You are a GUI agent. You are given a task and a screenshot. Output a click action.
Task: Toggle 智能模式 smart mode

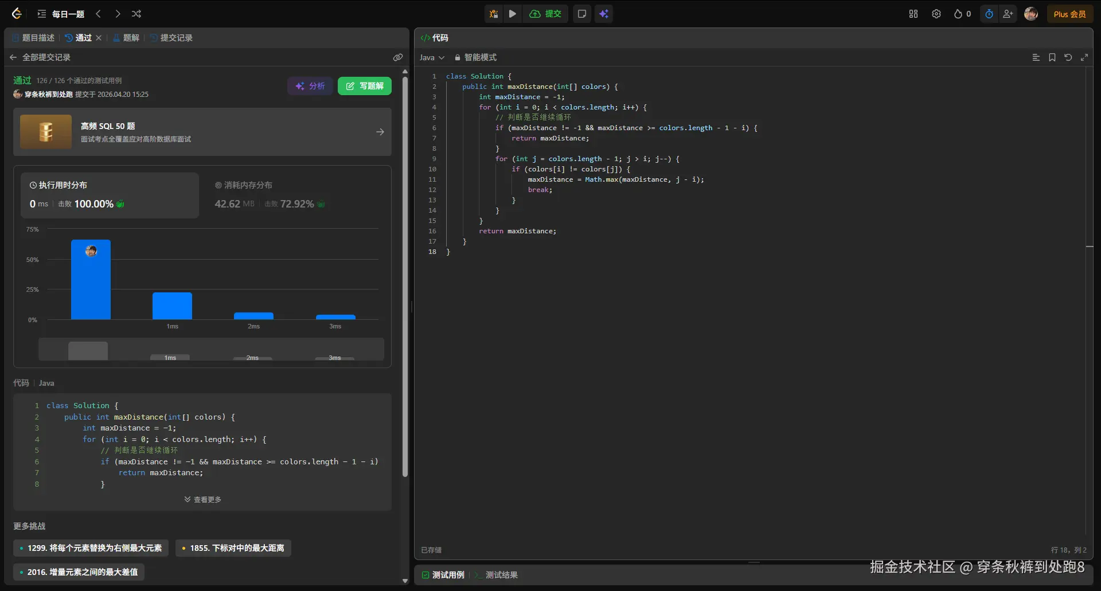(x=475, y=57)
